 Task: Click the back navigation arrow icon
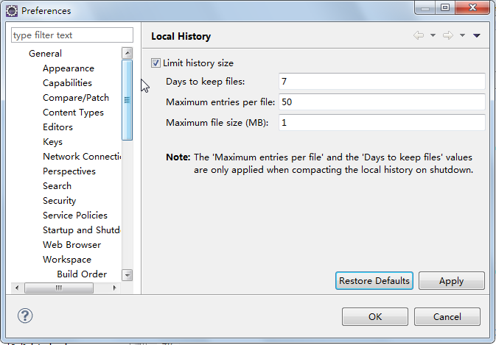419,35
